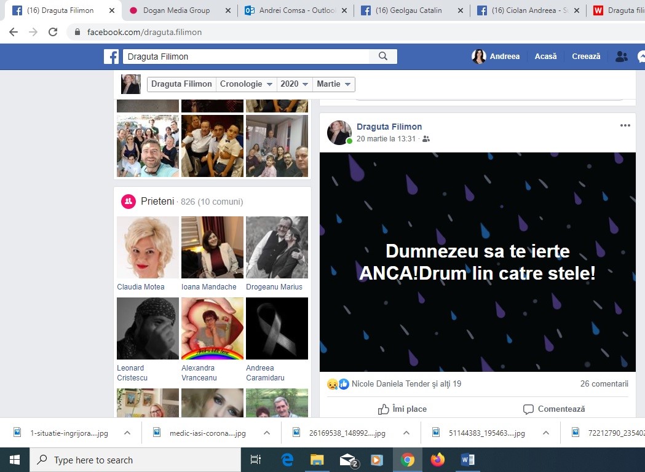This screenshot has width=645, height=472.
Task: Click the search magnifier icon
Action: click(x=383, y=57)
